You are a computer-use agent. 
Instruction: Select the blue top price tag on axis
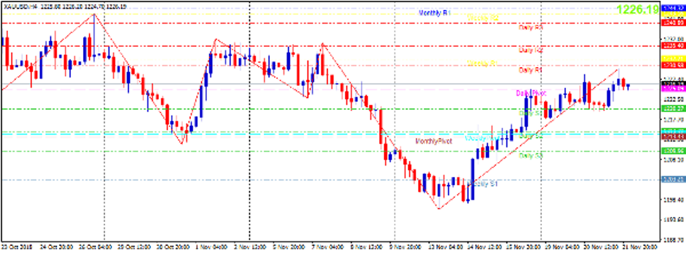click(673, 8)
